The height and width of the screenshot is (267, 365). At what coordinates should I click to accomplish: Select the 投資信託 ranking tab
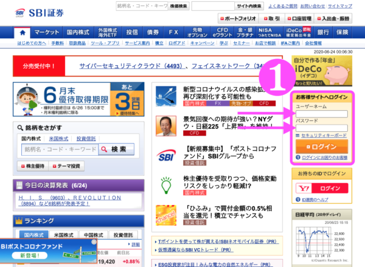click(123, 235)
